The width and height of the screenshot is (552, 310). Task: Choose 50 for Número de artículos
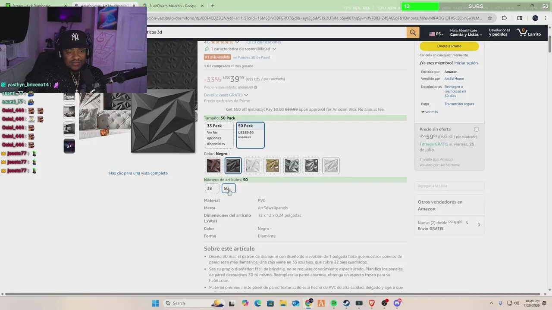point(229,189)
